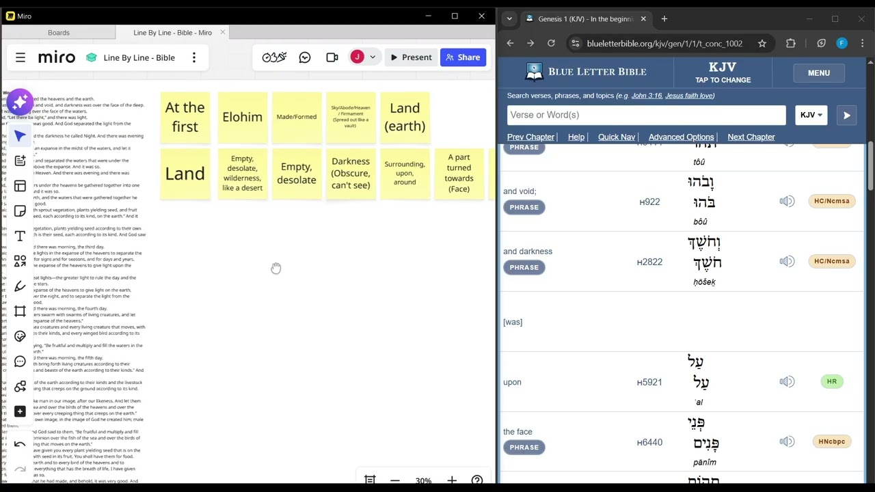
Task: Select the sticky note tool
Action: pos(20,211)
